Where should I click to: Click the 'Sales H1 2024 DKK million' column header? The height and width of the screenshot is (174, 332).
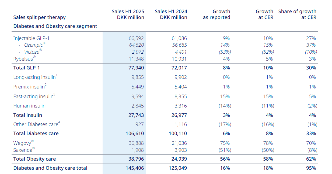point(171,14)
